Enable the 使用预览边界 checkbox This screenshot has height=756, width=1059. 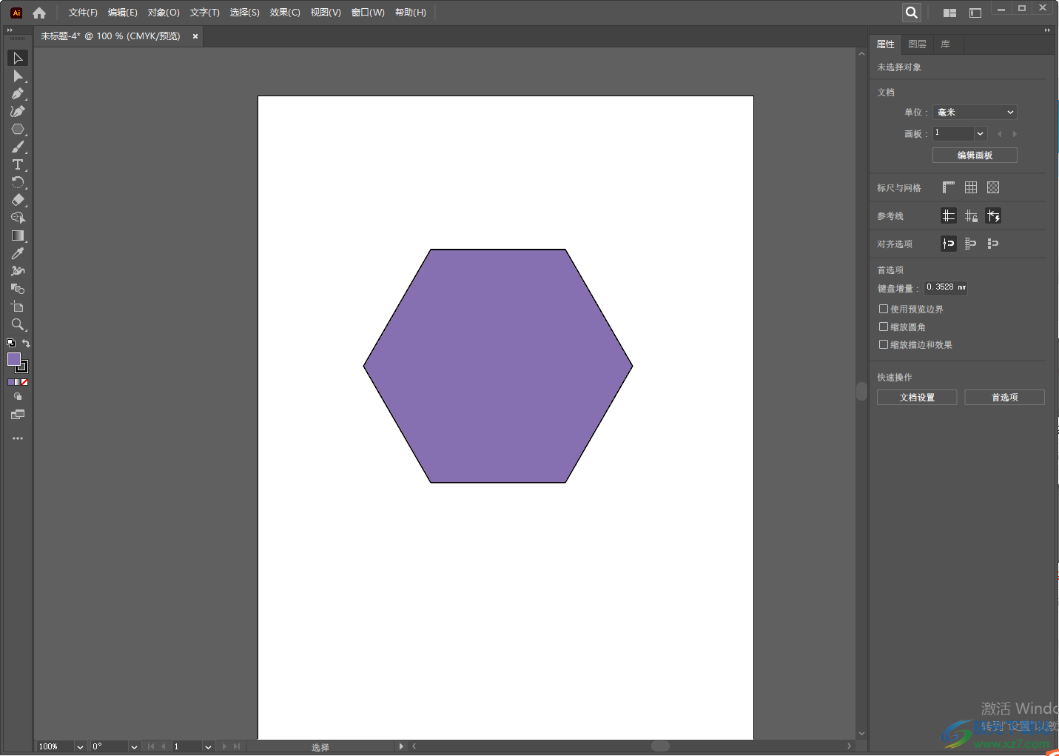(884, 309)
